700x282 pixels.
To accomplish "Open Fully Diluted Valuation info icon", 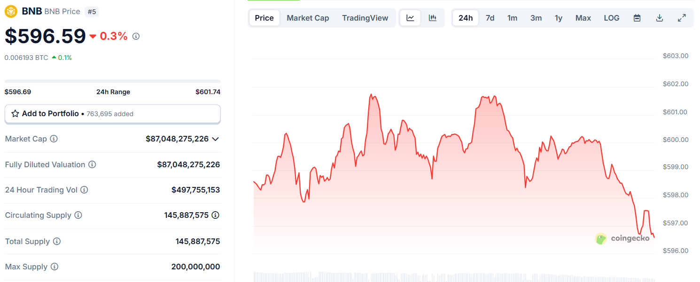I will pos(92,165).
